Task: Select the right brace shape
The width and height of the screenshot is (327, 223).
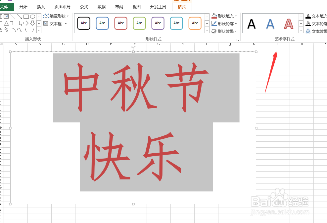Action: tap(33, 30)
